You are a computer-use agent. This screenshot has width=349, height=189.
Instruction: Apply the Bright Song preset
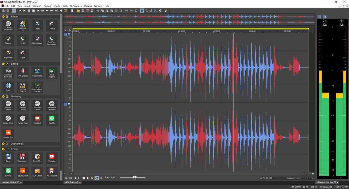coord(8,120)
